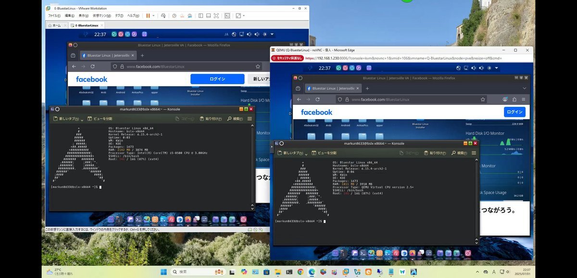Viewport: 577px width, 278px height.
Task: Click the 22:37 clock in VMware guest panel
Action: [100, 34]
